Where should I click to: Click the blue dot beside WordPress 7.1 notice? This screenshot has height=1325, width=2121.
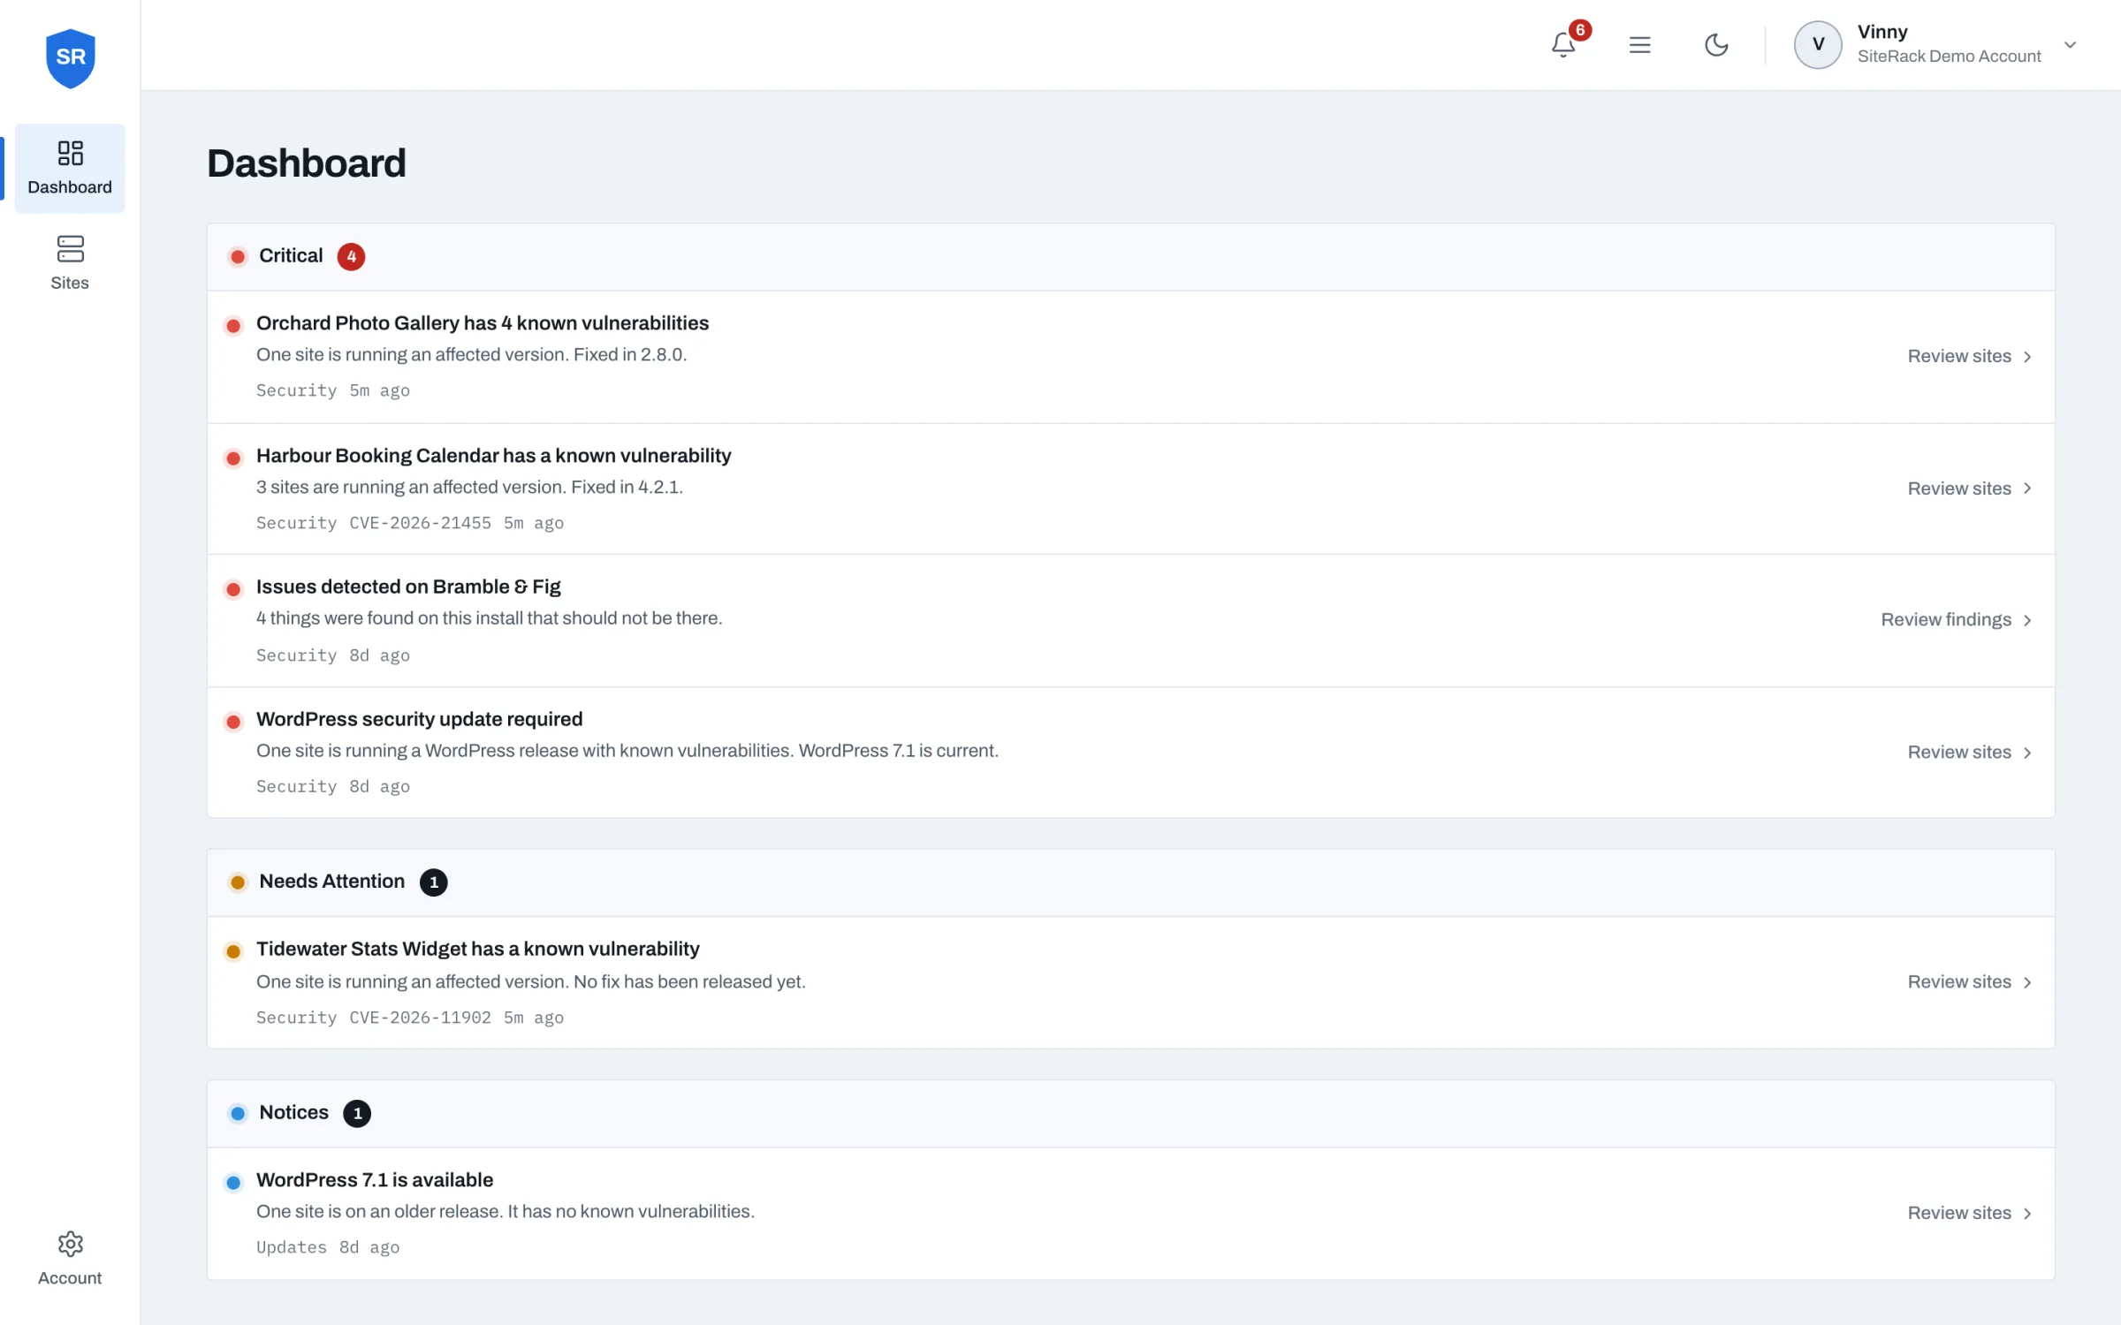pos(233,1183)
